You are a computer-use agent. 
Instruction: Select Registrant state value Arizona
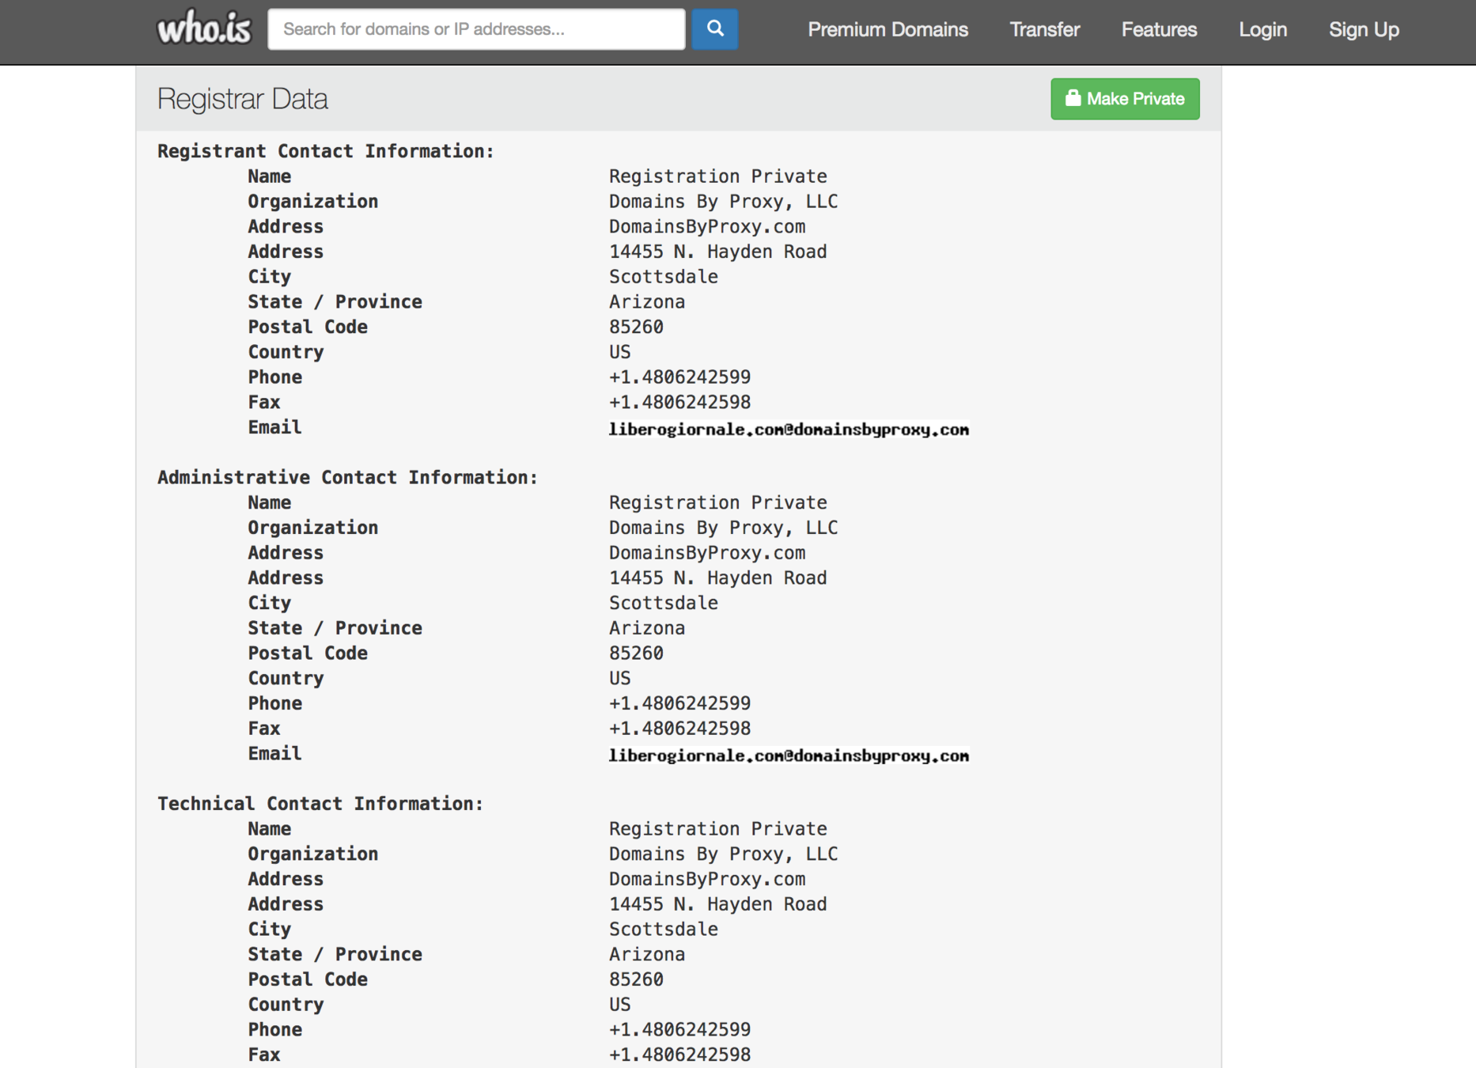pyautogui.click(x=647, y=301)
